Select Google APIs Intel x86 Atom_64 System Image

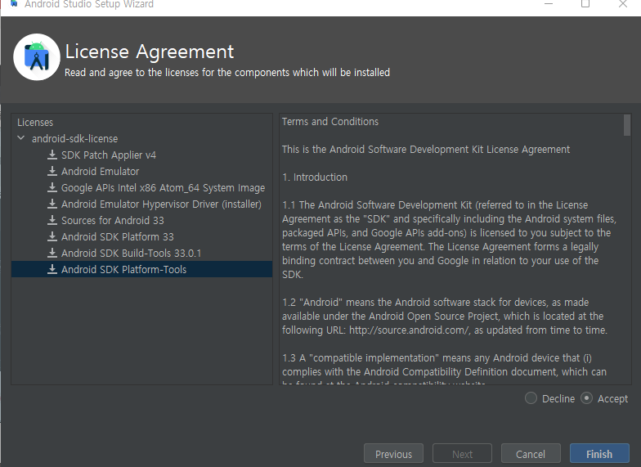(141, 188)
